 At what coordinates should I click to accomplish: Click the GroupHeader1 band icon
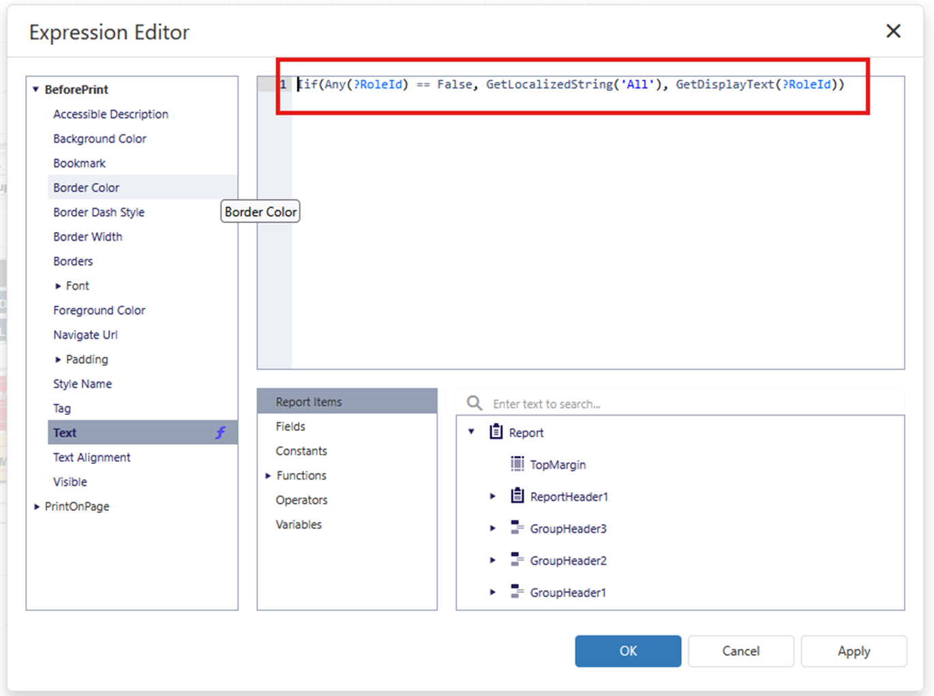click(517, 592)
